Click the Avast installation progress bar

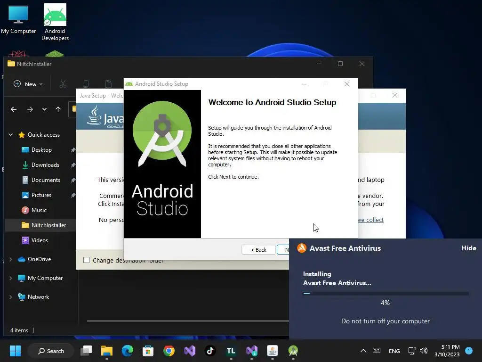tap(386, 294)
